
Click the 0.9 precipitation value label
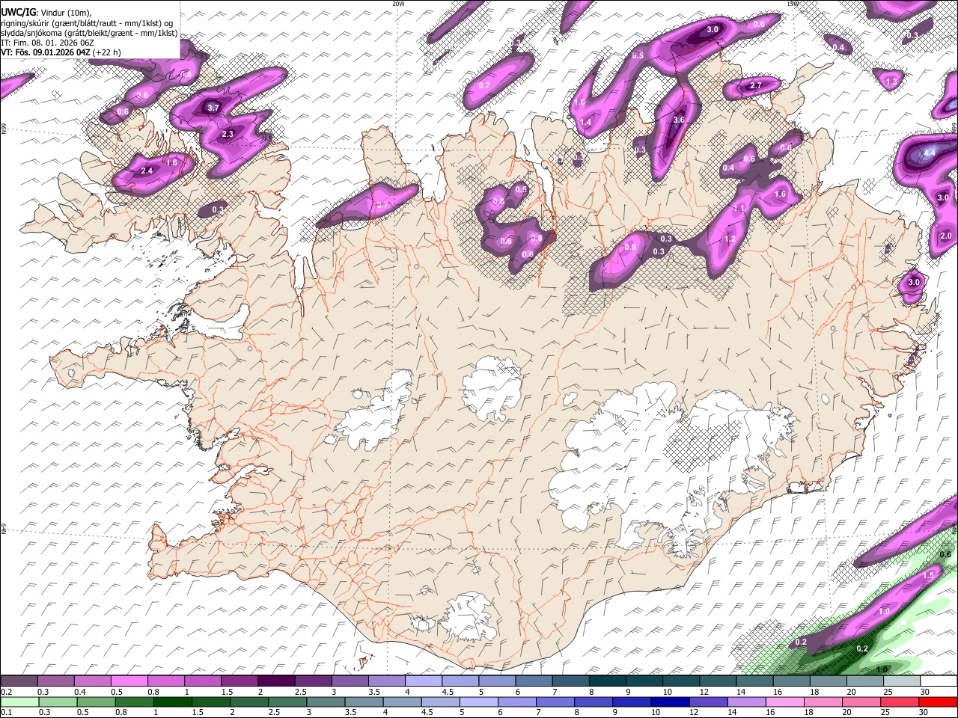[x=630, y=247]
